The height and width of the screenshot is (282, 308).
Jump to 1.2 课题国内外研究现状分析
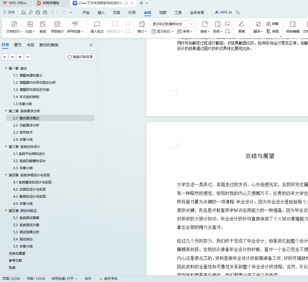[x=34, y=82]
